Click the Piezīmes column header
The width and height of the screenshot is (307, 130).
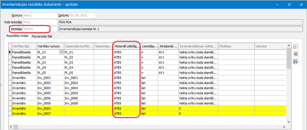point(236,46)
